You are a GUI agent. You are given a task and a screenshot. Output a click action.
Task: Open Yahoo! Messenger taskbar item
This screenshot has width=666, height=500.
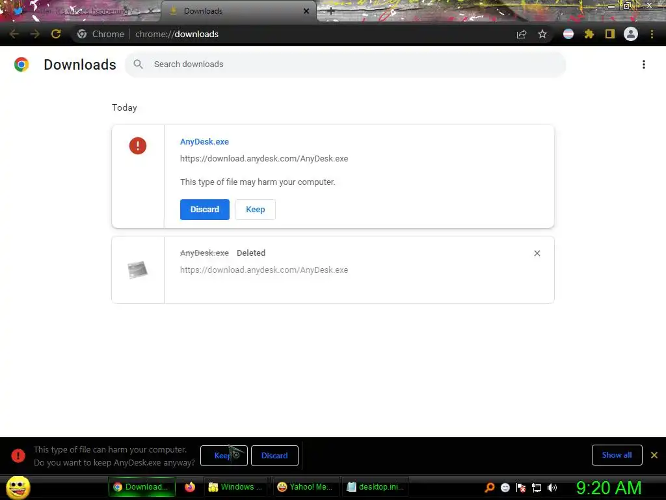click(x=306, y=487)
